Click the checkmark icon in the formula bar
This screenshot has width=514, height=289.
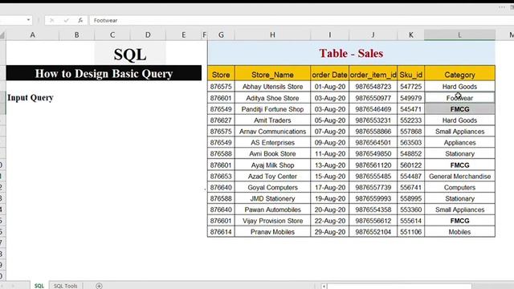(66, 20)
